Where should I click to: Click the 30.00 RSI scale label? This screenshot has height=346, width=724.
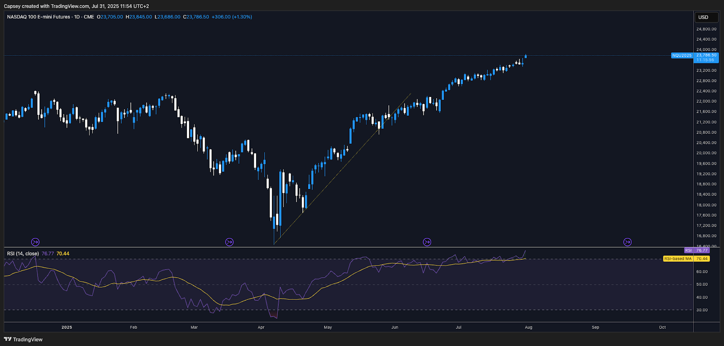pyautogui.click(x=702, y=310)
